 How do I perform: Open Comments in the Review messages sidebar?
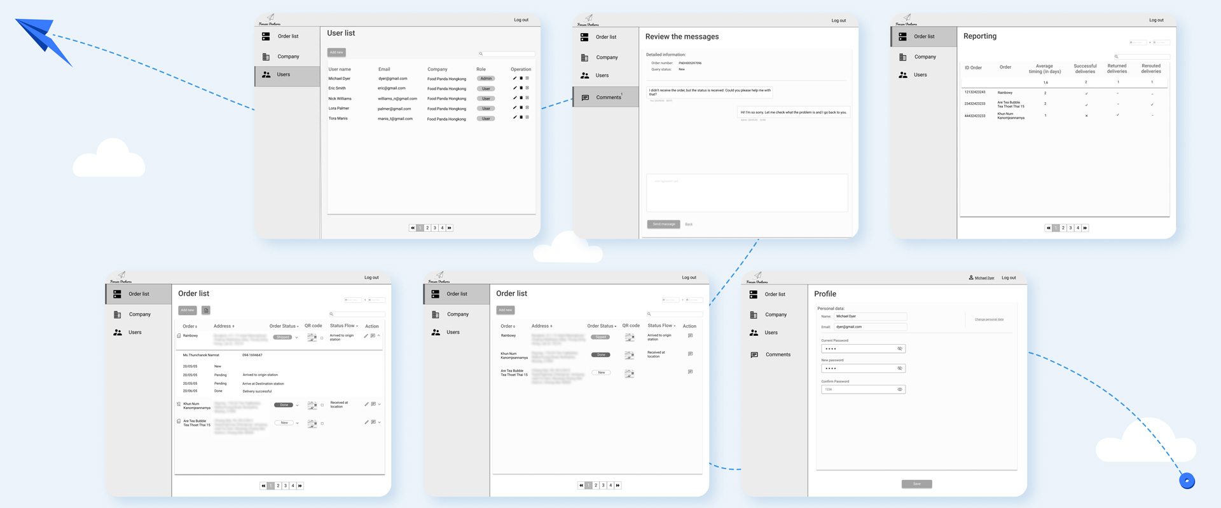605,97
